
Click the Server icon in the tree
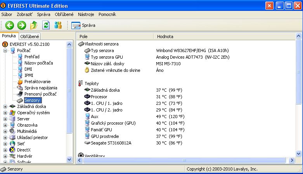click(x=12, y=119)
